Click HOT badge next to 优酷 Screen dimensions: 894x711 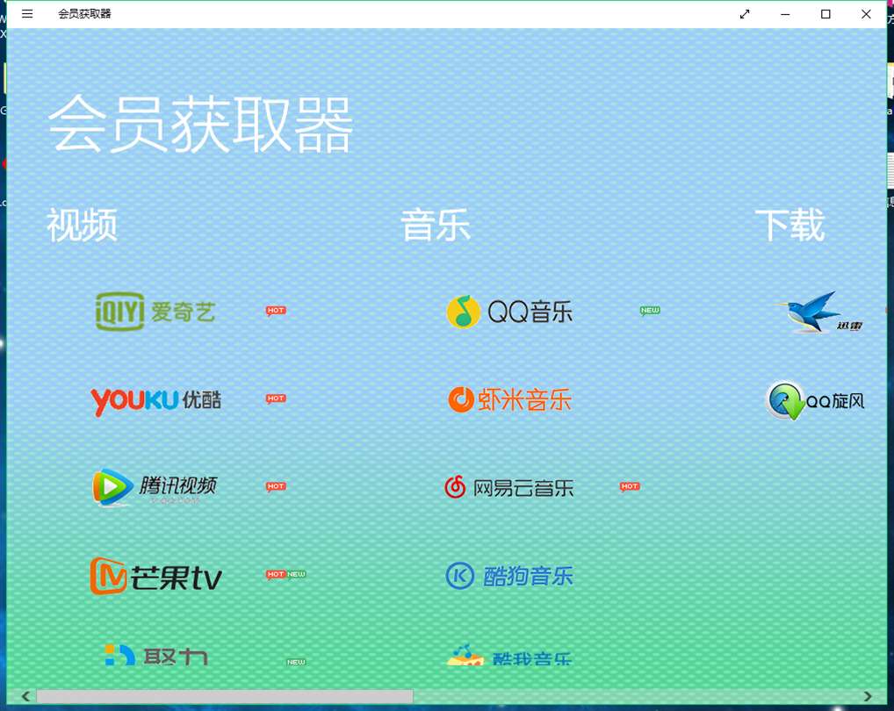point(276,399)
